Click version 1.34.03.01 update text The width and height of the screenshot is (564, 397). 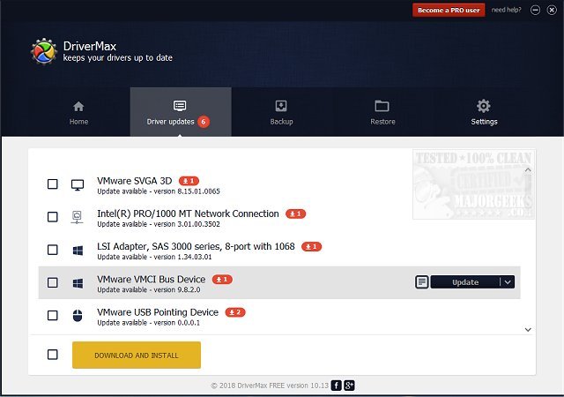(154, 257)
